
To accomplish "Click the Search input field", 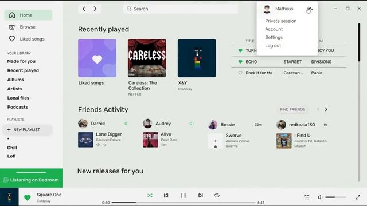I will click(181, 9).
